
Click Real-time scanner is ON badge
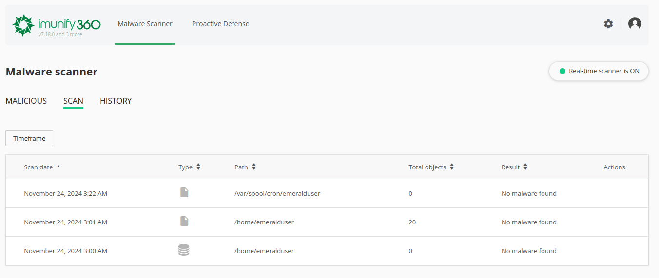tap(599, 71)
